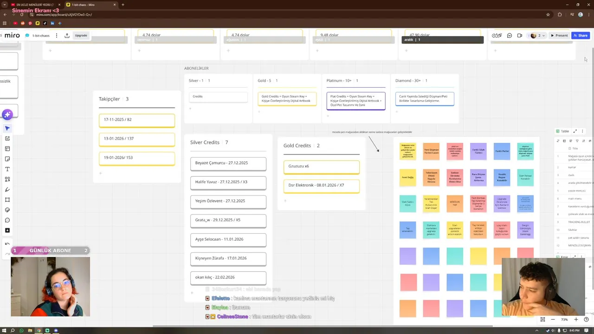Open a new browser tab
The width and height of the screenshot is (594, 334).
click(123, 5)
